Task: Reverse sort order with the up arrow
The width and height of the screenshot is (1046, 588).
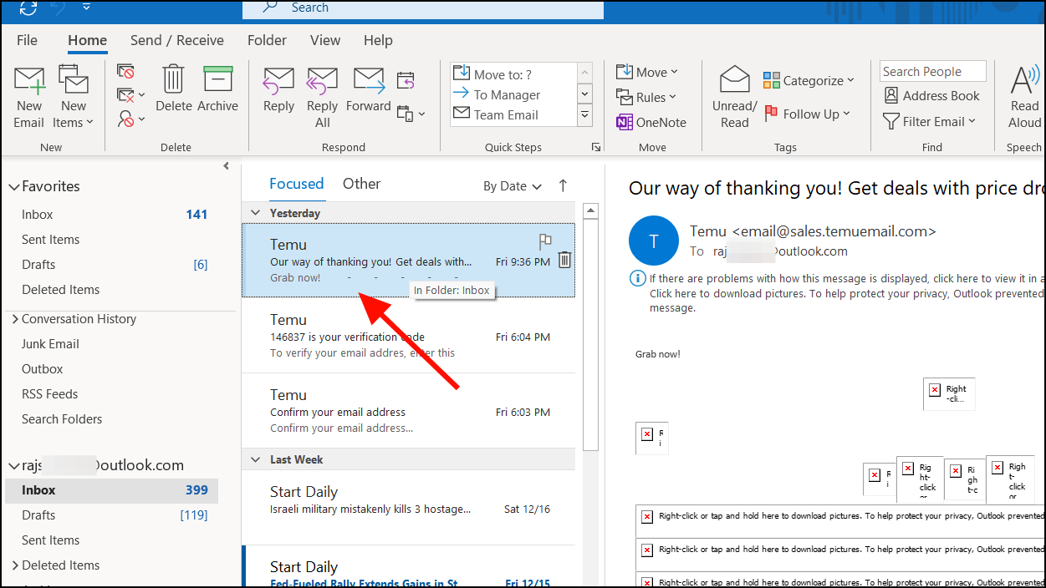Action: tap(563, 185)
